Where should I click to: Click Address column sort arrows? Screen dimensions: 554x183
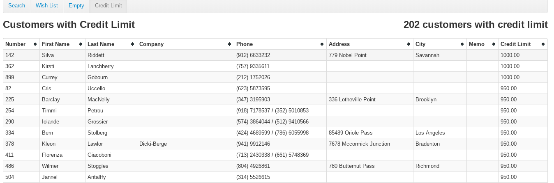(409, 44)
